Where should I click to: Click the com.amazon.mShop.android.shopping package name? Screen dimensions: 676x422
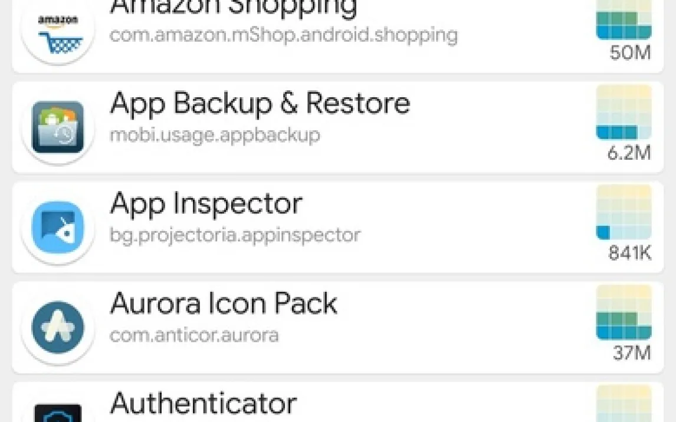(283, 35)
